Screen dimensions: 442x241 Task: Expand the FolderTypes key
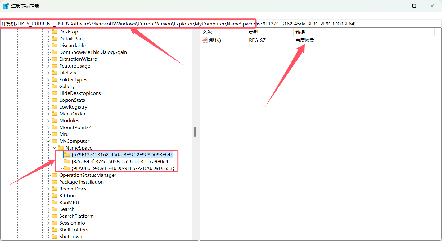click(x=48, y=80)
